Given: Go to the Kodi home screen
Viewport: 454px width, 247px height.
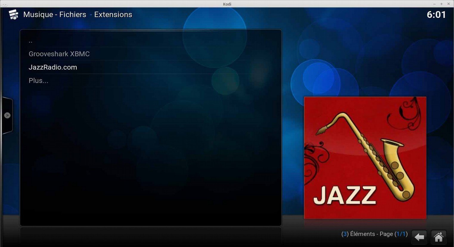Looking at the screenshot, I should click(438, 237).
